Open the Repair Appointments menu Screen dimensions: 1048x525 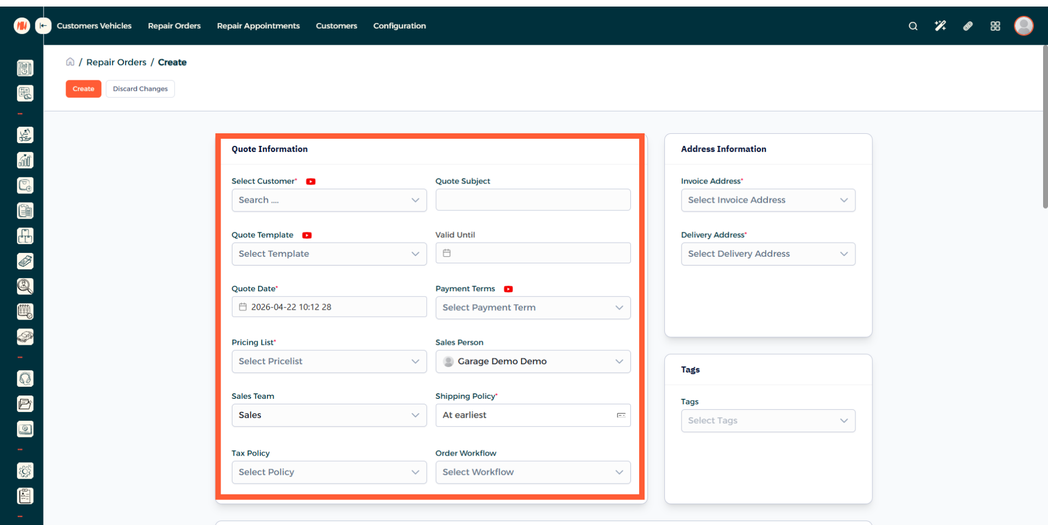[258, 26]
